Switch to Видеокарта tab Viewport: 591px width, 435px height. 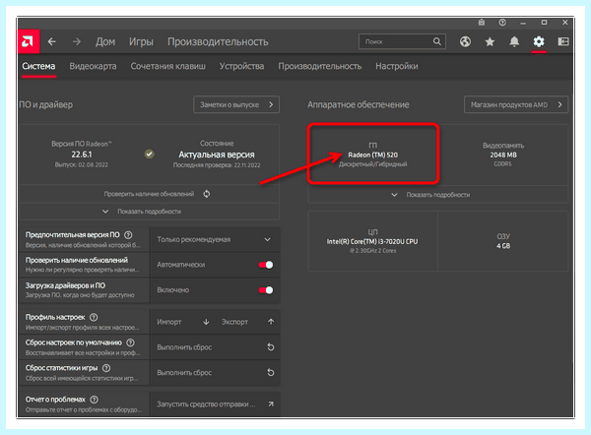coord(93,66)
